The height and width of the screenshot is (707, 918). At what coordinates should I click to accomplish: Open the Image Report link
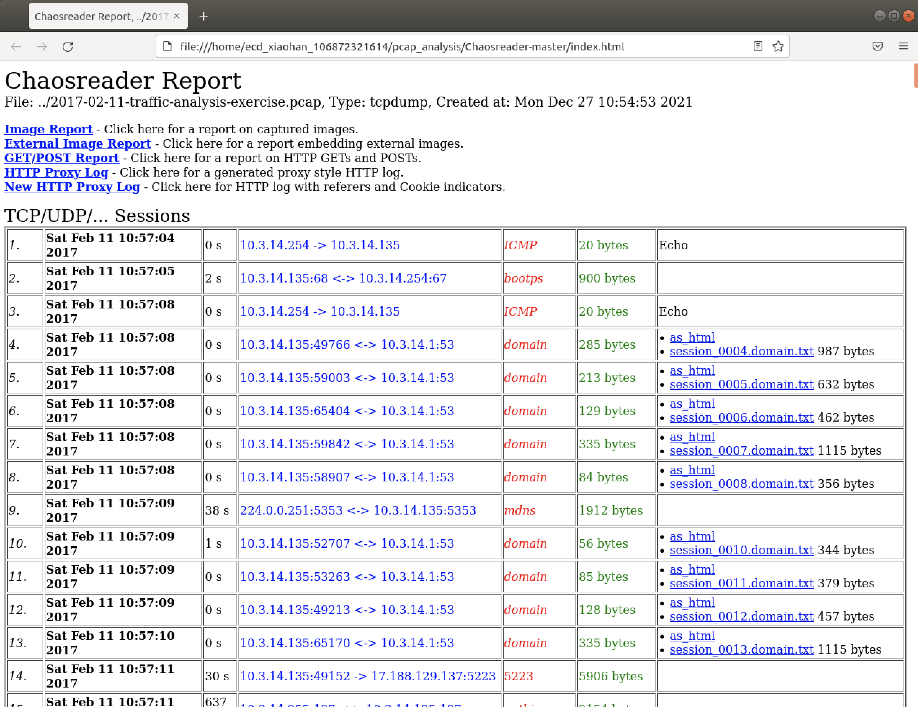pyautogui.click(x=48, y=129)
